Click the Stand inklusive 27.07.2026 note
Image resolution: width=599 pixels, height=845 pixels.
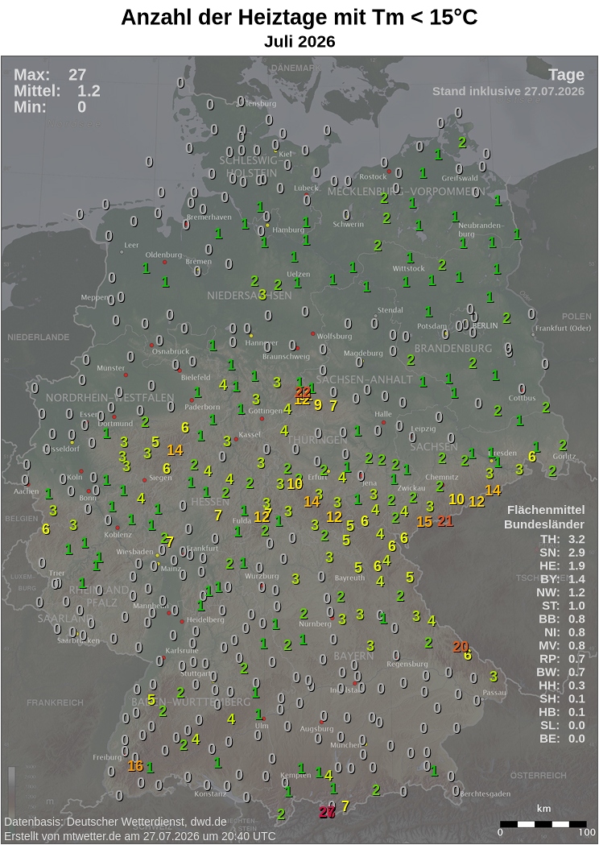[x=508, y=91]
